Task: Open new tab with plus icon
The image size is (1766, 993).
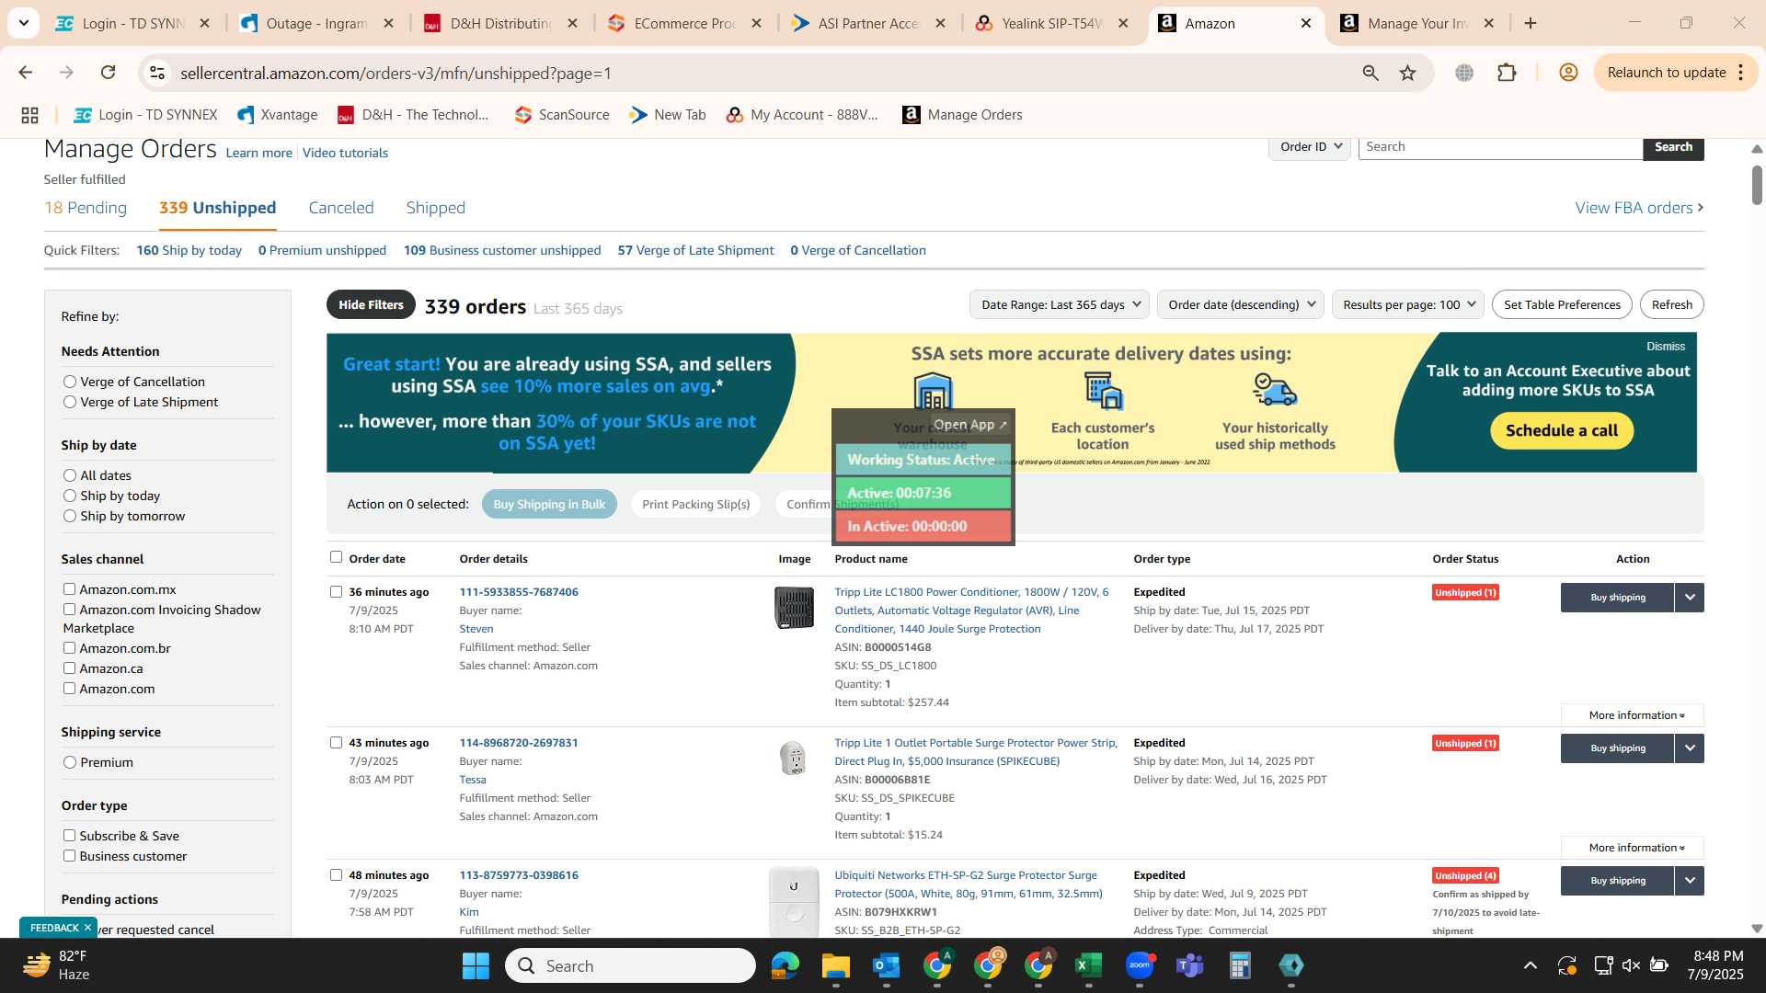Action: click(x=1531, y=23)
